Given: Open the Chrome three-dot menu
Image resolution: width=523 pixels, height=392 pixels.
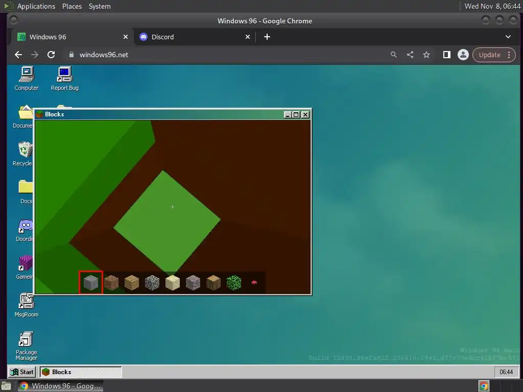Looking at the screenshot, I should point(509,55).
